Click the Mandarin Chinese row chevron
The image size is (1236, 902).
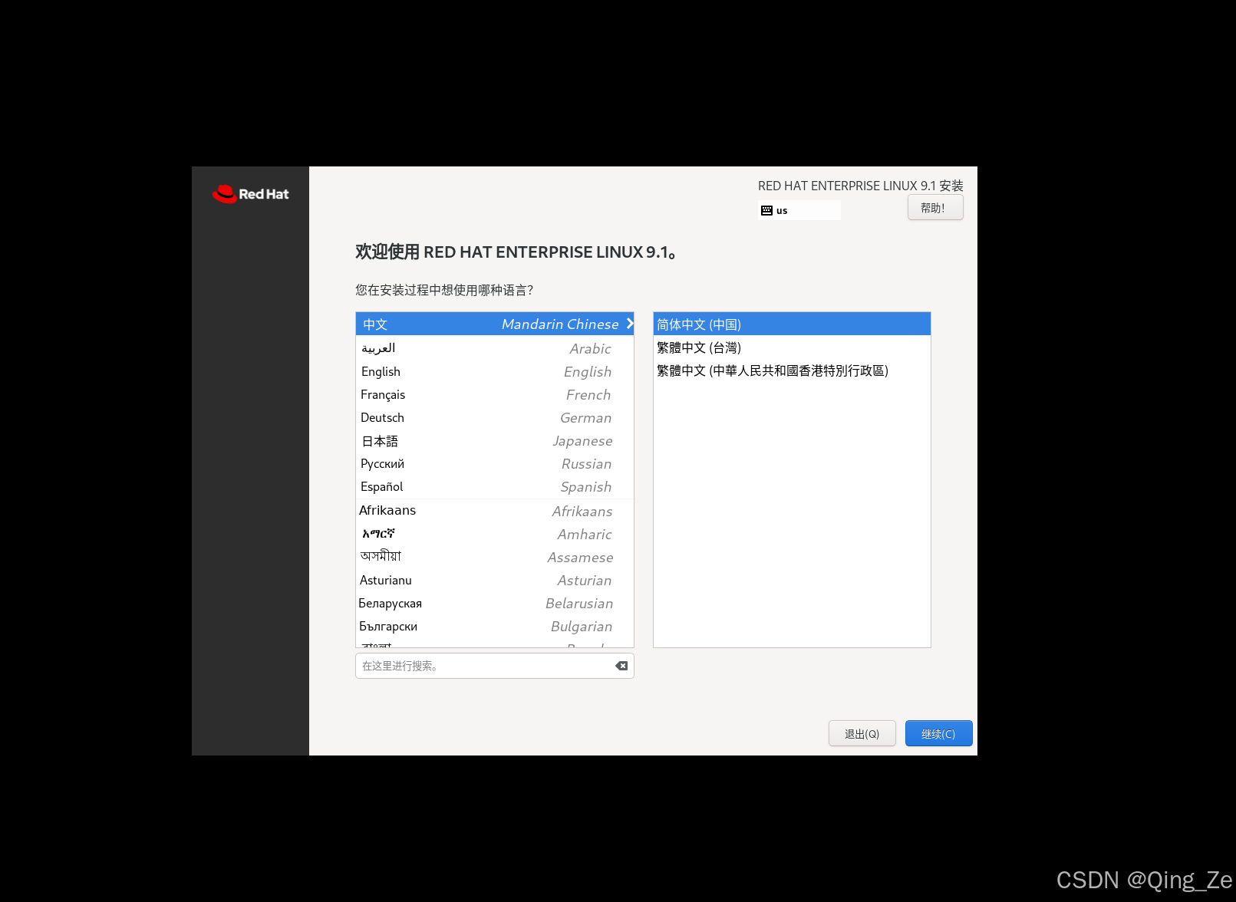629,324
